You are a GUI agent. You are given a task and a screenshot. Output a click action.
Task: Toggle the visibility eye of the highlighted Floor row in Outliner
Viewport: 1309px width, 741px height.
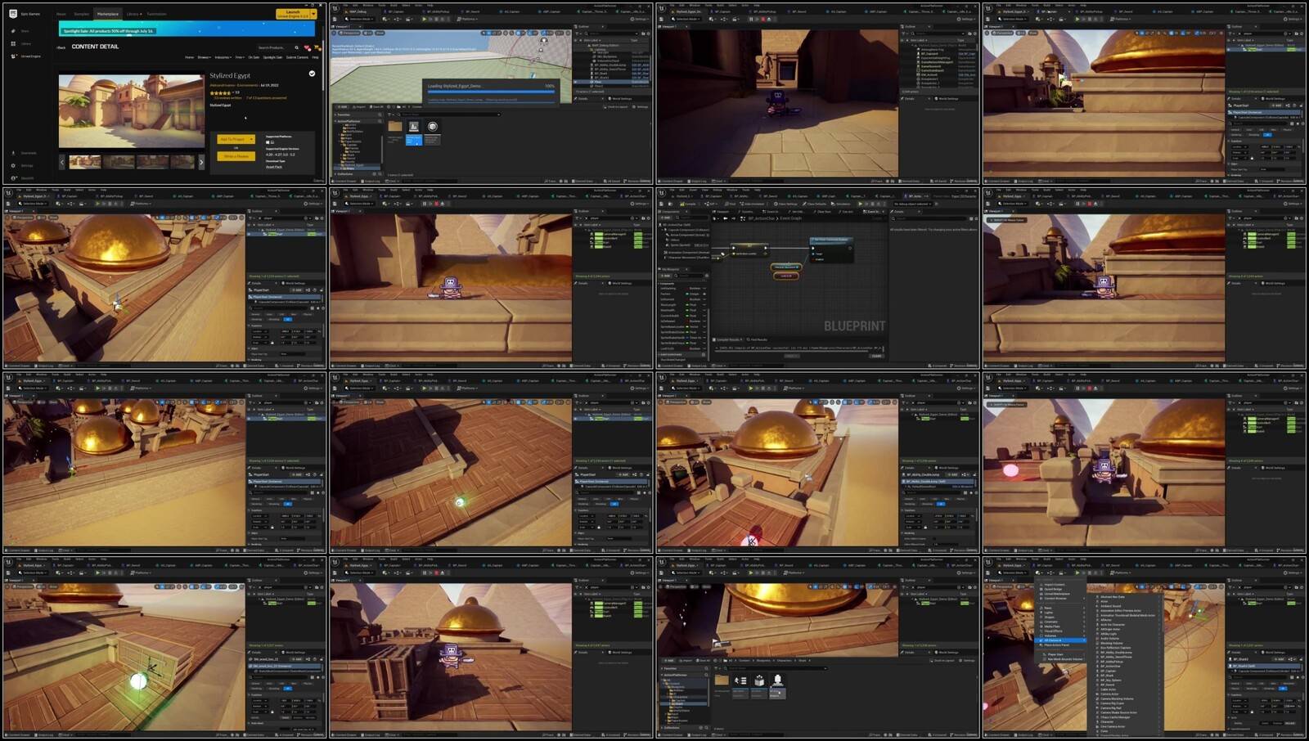click(575, 82)
